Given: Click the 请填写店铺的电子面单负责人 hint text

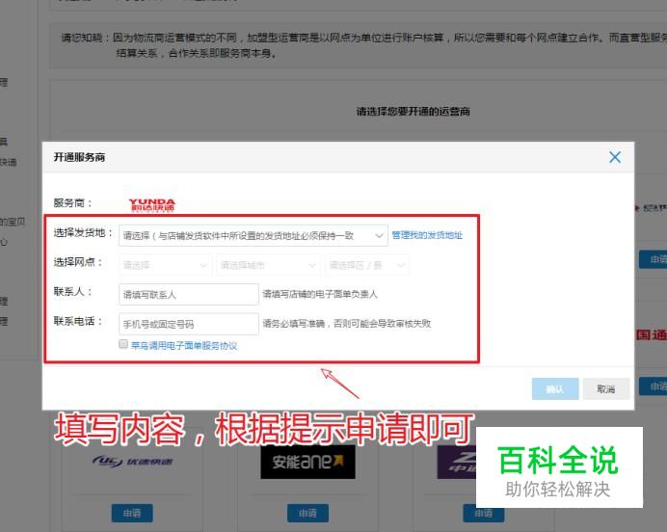Looking at the screenshot, I should click(x=320, y=294).
